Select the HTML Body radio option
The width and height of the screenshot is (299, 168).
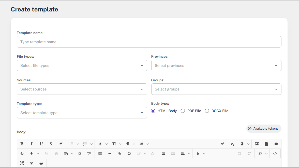point(153,111)
